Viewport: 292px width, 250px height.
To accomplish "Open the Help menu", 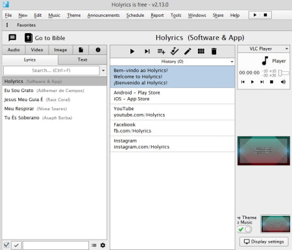I will (235, 16).
